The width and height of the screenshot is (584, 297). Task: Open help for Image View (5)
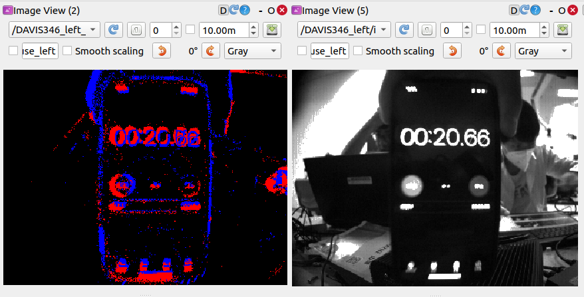point(535,11)
